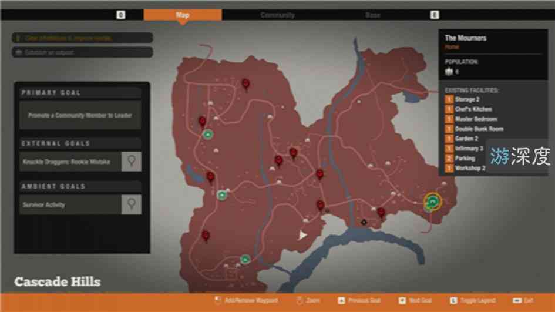Click the Add/Remove Waypoint control

pos(246,301)
